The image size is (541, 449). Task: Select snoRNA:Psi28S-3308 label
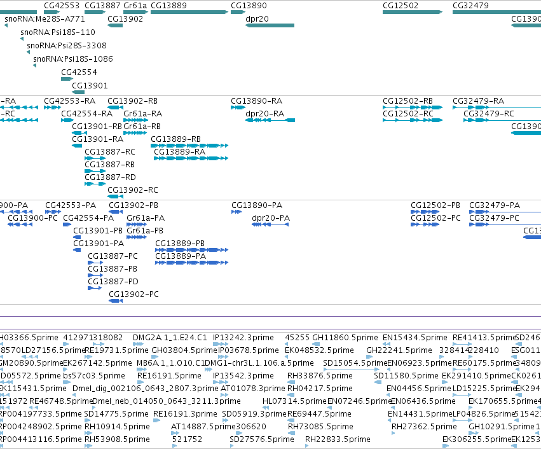pos(67,46)
